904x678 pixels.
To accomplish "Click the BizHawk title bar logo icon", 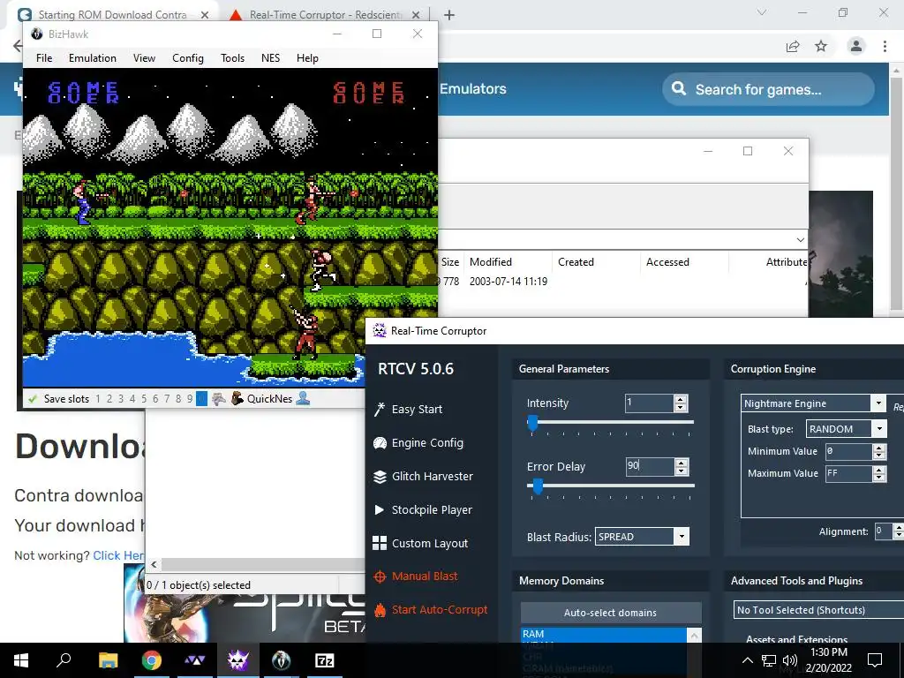I will [x=37, y=34].
